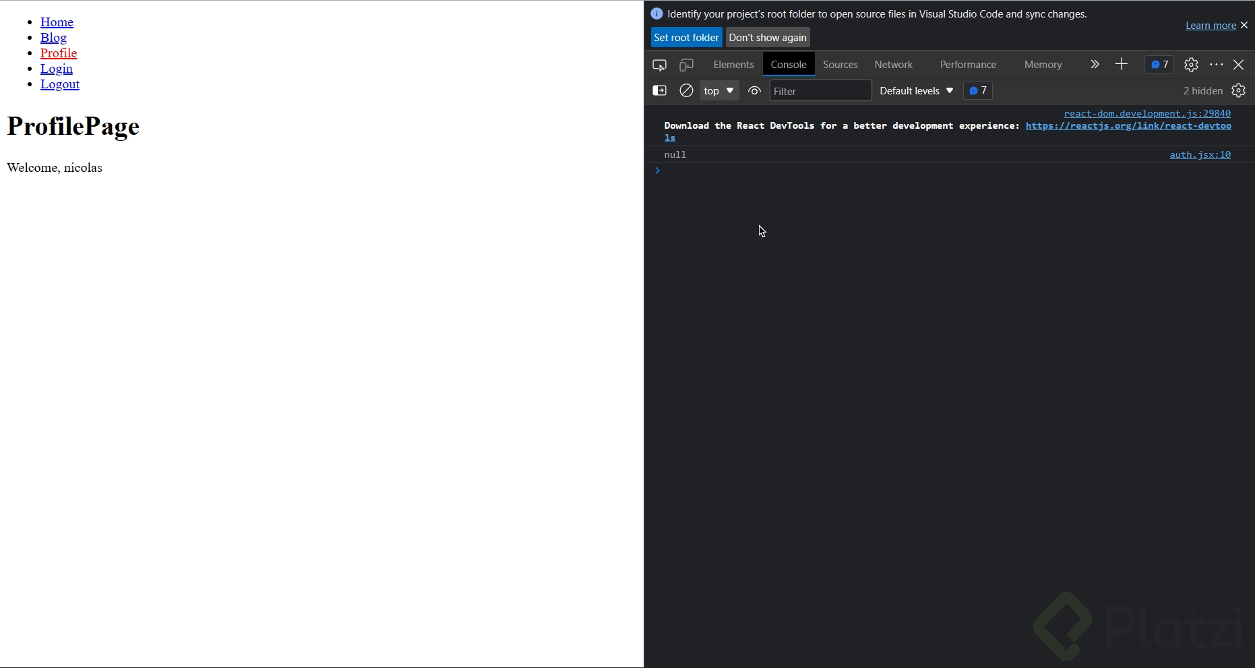Image resolution: width=1255 pixels, height=668 pixels.
Task: Navigate to the Blog link
Action: (53, 38)
